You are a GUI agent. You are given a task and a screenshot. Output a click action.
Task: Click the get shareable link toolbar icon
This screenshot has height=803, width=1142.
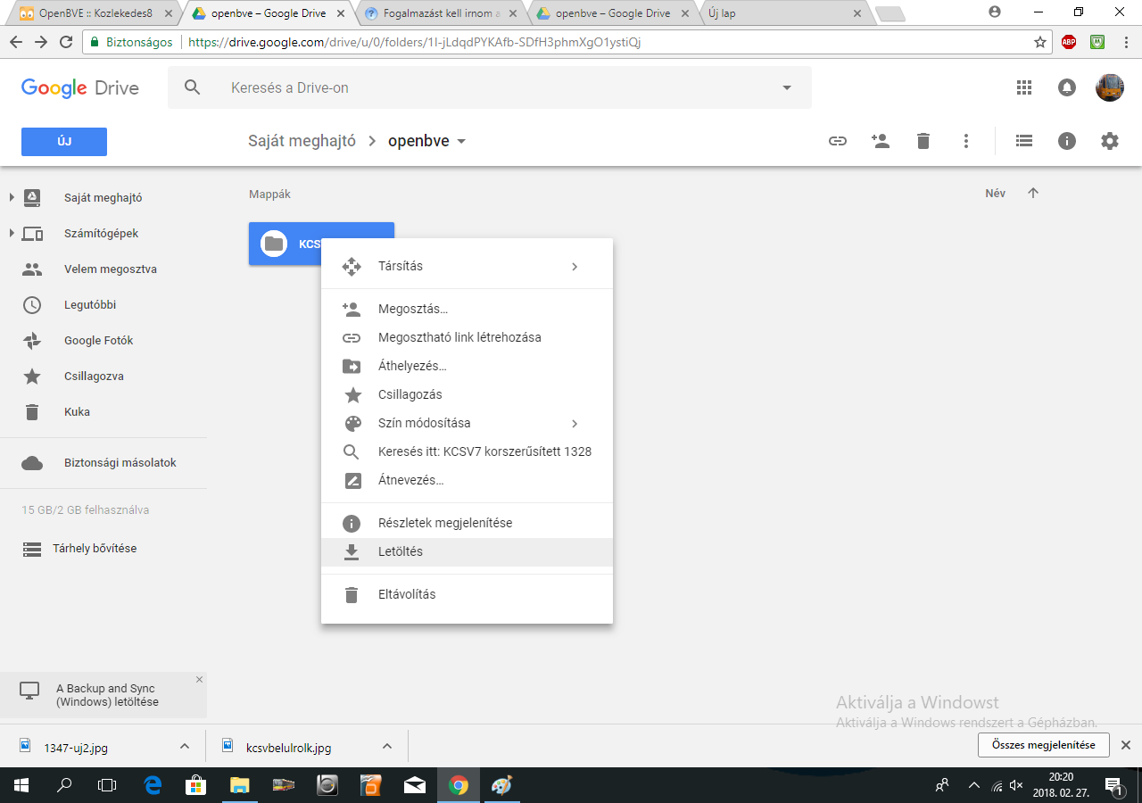pos(837,141)
